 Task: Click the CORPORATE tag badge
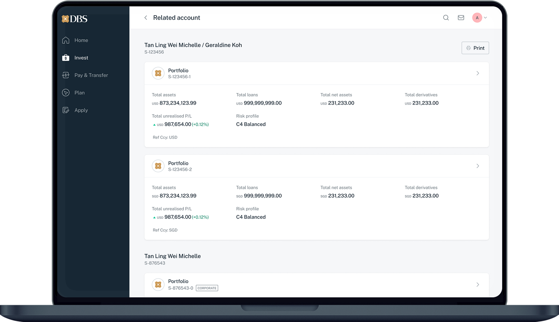point(207,288)
